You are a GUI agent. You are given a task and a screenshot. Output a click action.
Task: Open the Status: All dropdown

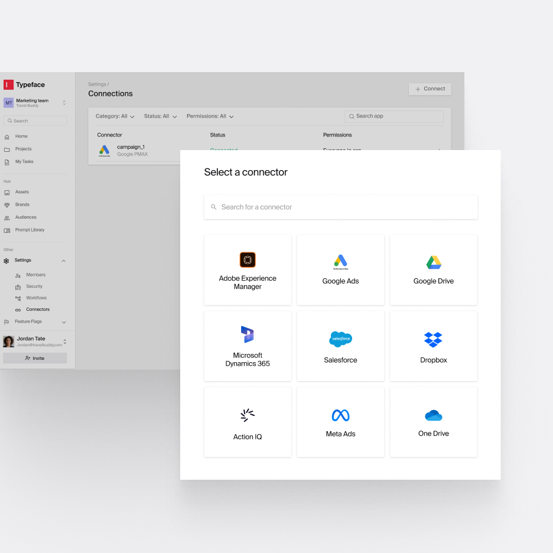(161, 116)
